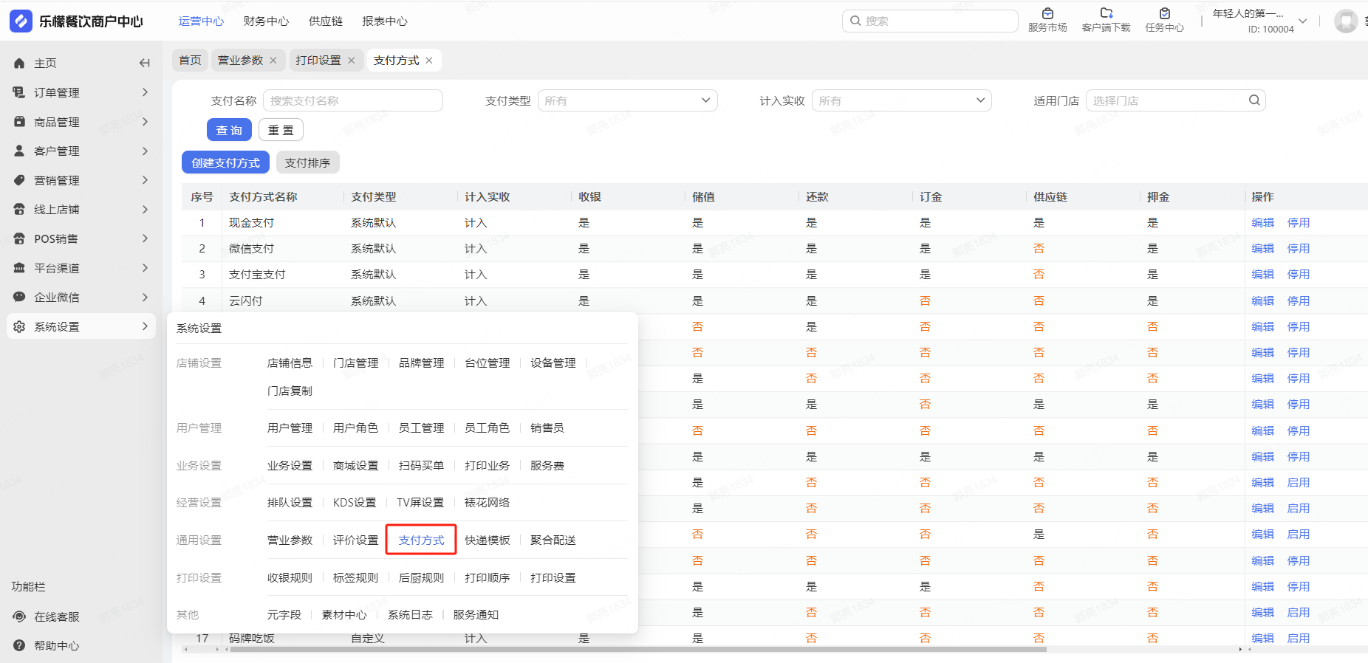Open 扫码买单 in the 系统设置 popup
The height and width of the screenshot is (663, 1368).
pos(421,466)
